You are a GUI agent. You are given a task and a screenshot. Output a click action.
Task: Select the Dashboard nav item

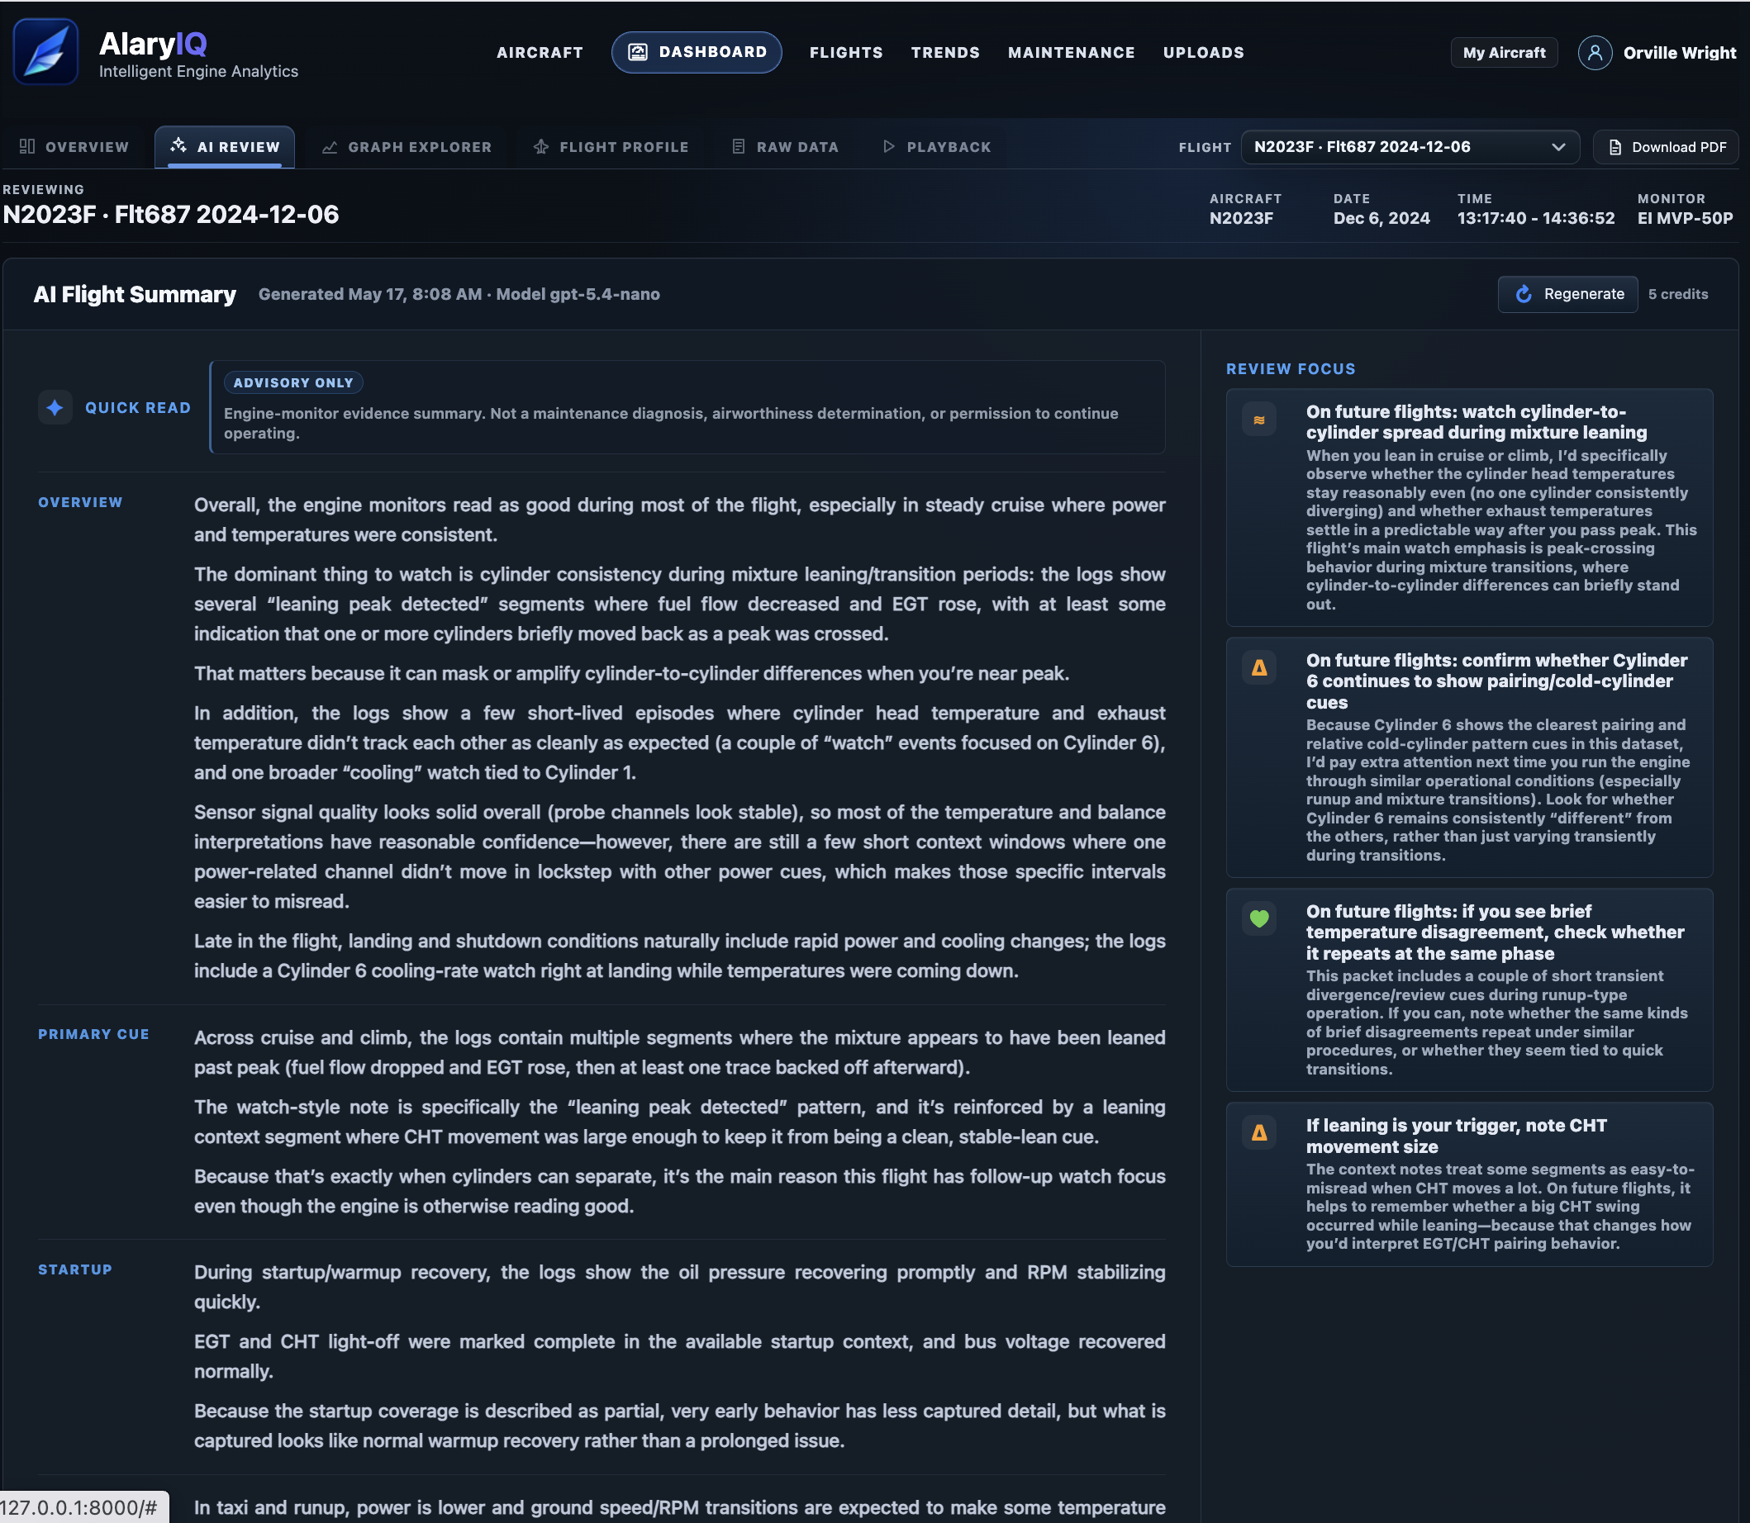[x=697, y=52]
